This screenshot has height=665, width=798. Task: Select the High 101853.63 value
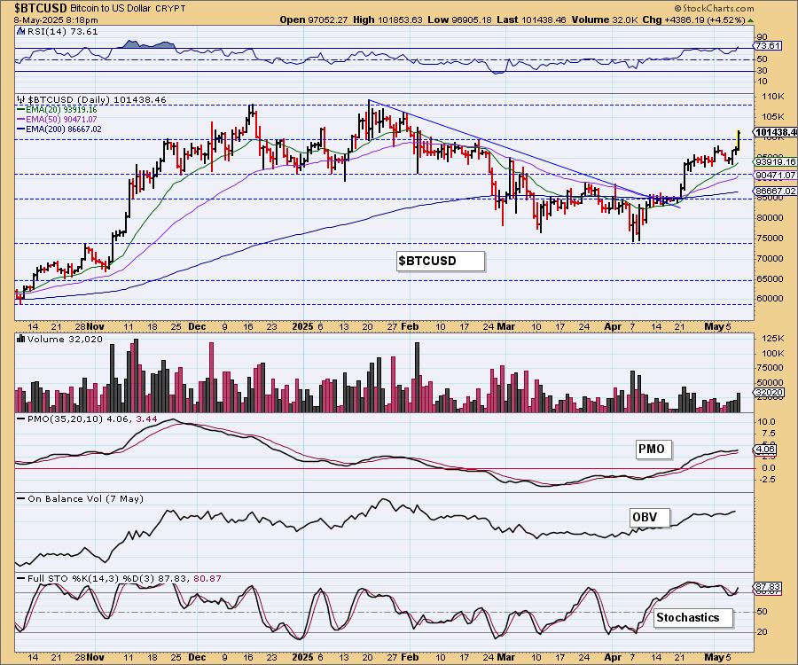click(x=387, y=20)
